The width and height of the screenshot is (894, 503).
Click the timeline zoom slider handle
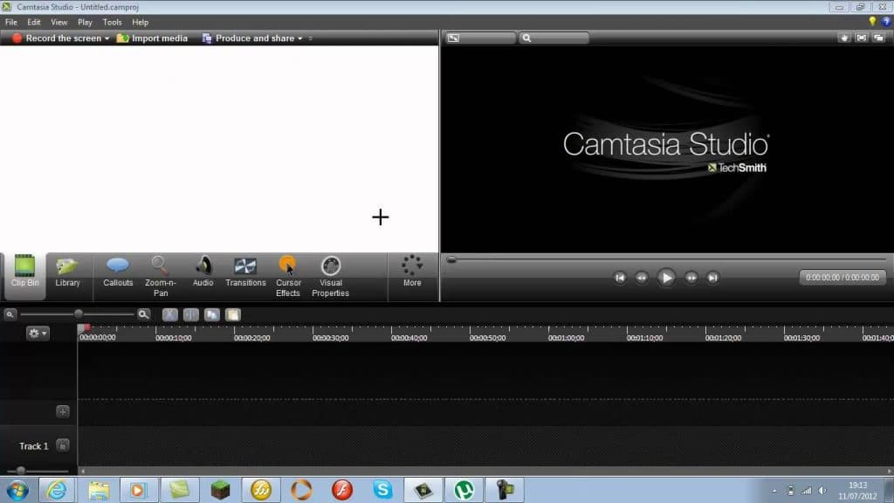click(x=79, y=314)
